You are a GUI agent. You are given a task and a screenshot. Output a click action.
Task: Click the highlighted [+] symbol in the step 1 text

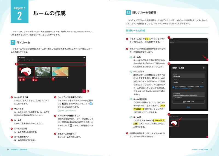coord(147,39)
